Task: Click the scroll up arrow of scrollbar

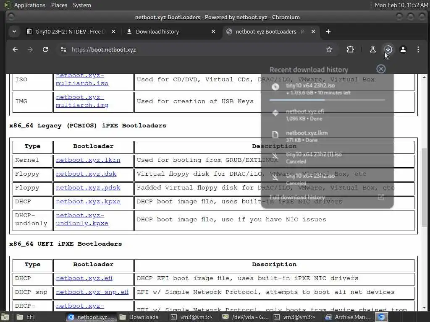Action: (424, 77)
